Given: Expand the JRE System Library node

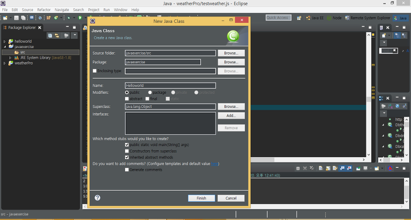Looking at the screenshot, I should (x=10, y=57).
